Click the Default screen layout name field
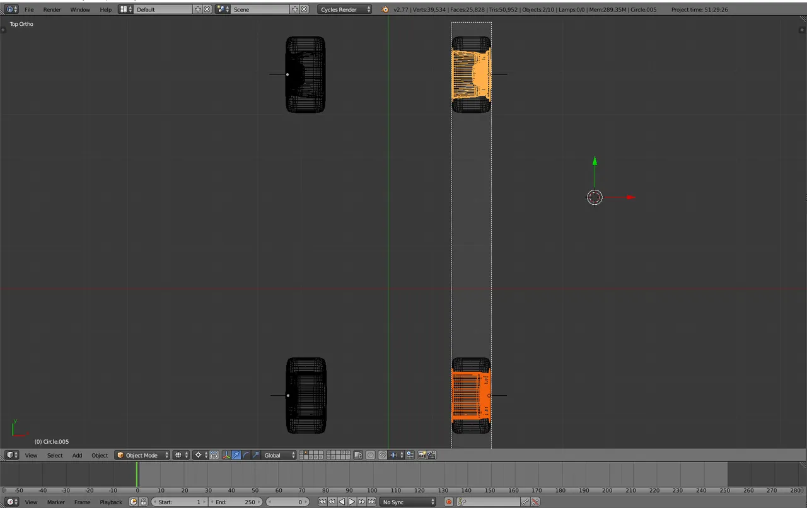807x508 pixels. point(163,9)
